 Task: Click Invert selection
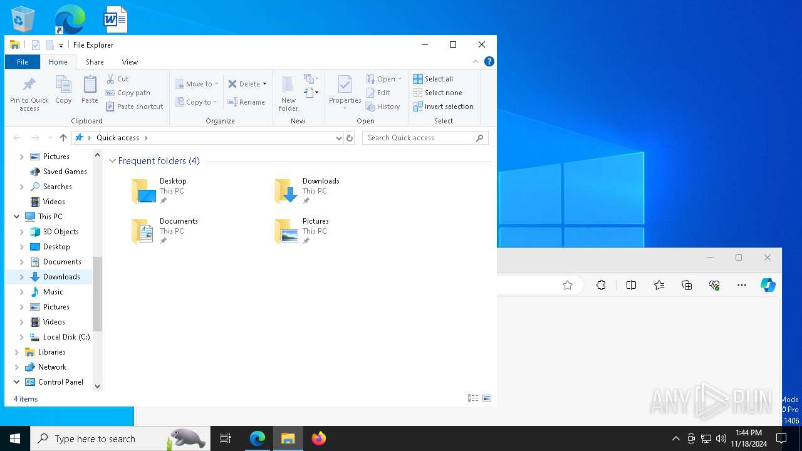point(443,106)
